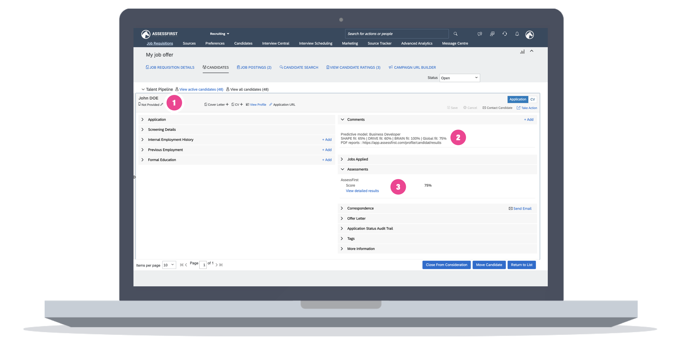This screenshot has height=343, width=674.
Task: Open the Candidates menu item
Action: point(243,43)
